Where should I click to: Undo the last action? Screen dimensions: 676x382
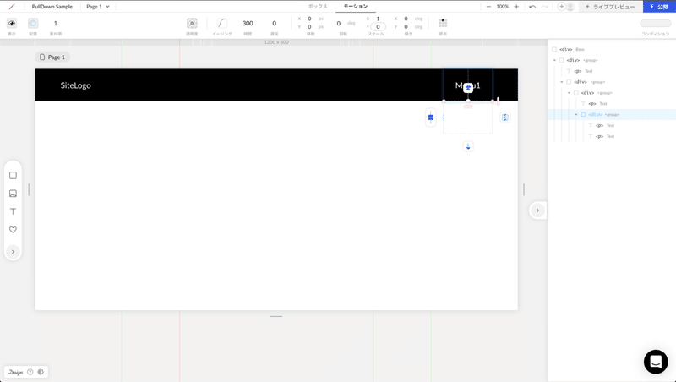(532, 7)
